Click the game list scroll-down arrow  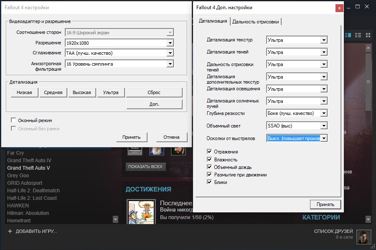click(115, 219)
